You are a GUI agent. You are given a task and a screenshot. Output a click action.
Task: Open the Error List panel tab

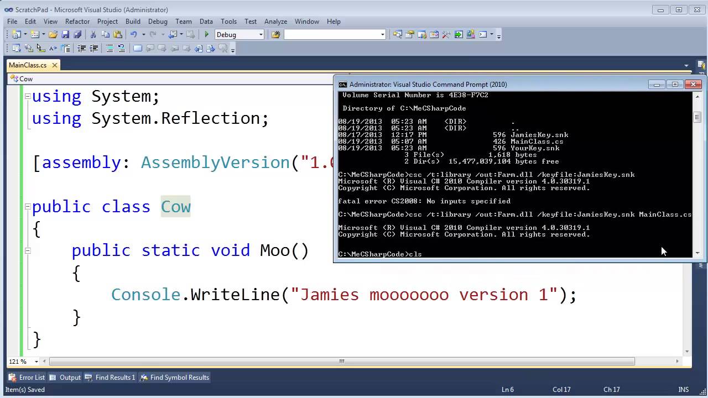26,378
